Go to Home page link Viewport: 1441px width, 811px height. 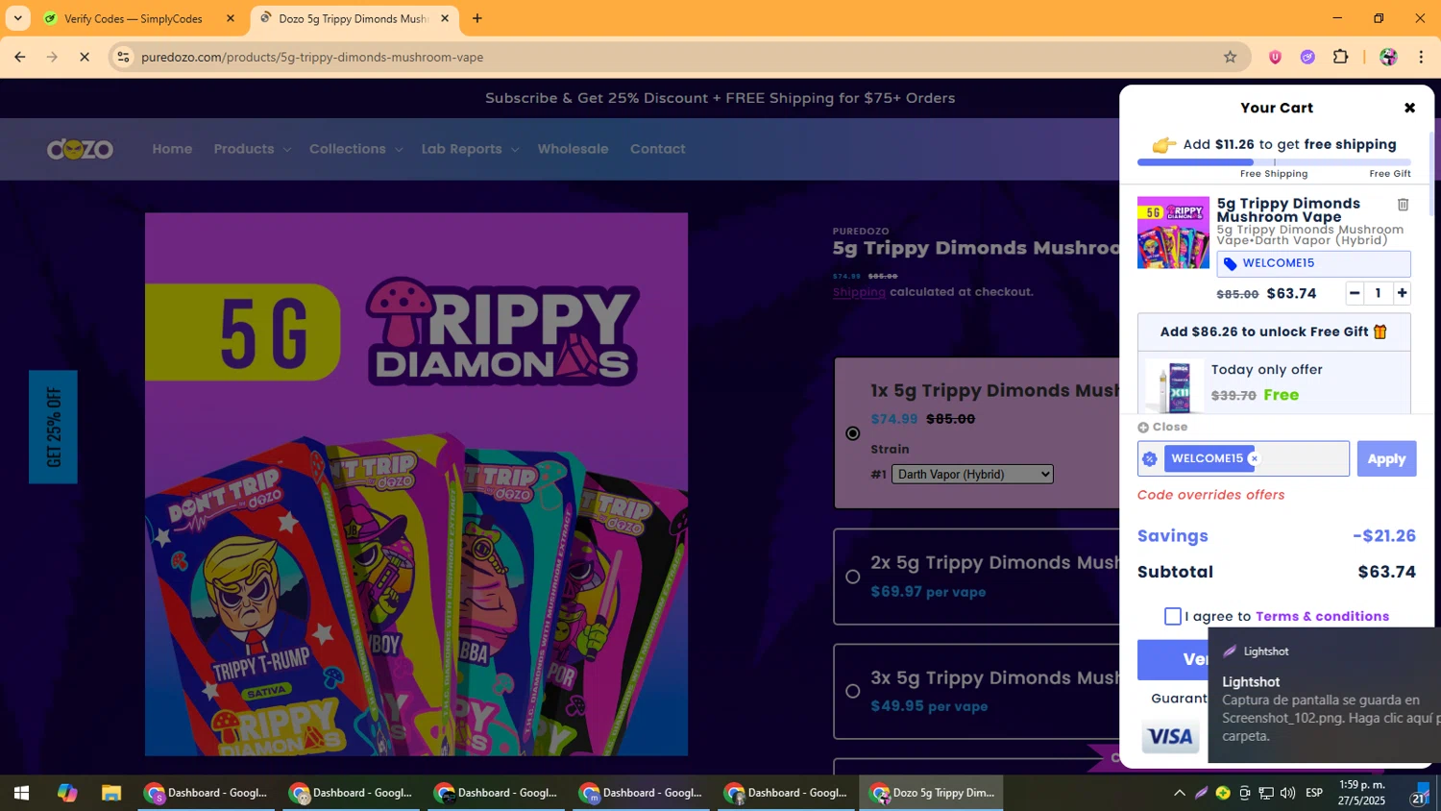pyautogui.click(x=172, y=149)
